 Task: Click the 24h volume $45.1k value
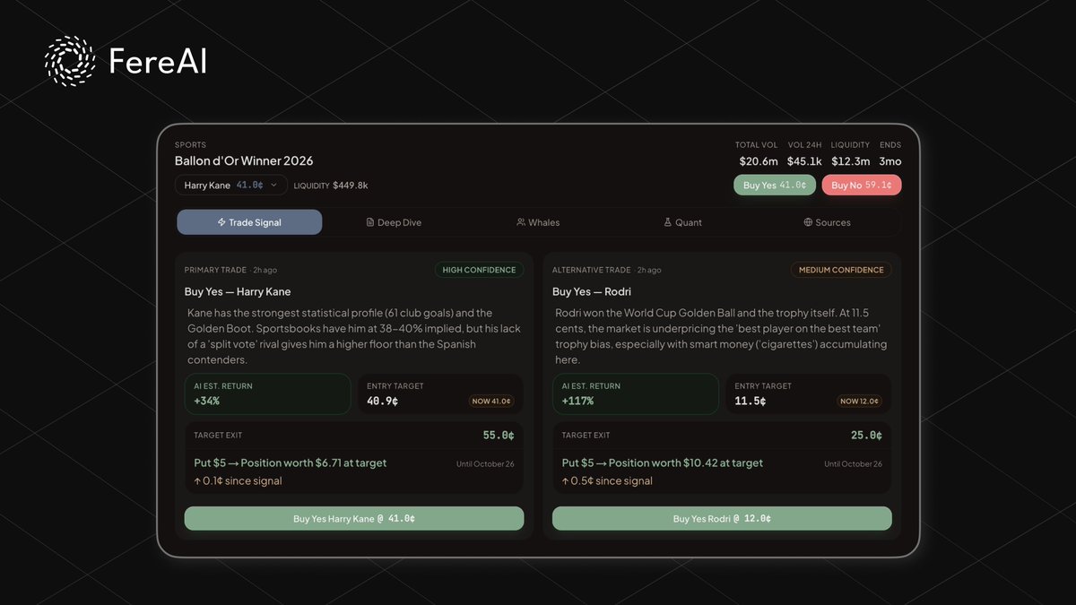click(804, 161)
